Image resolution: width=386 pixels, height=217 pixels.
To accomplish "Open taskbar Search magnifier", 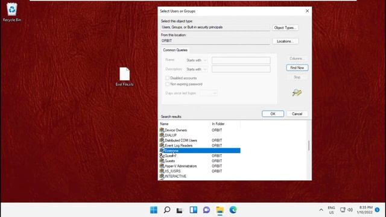I will [x=167, y=210].
